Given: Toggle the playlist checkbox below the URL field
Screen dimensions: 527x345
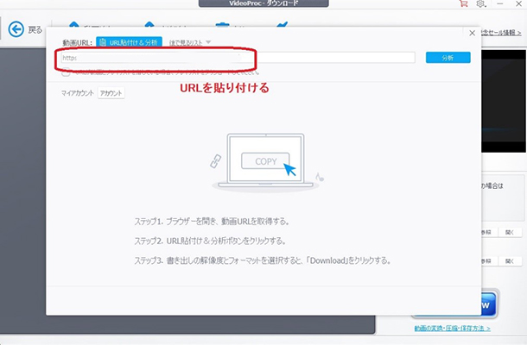Looking at the screenshot, I should (66, 72).
